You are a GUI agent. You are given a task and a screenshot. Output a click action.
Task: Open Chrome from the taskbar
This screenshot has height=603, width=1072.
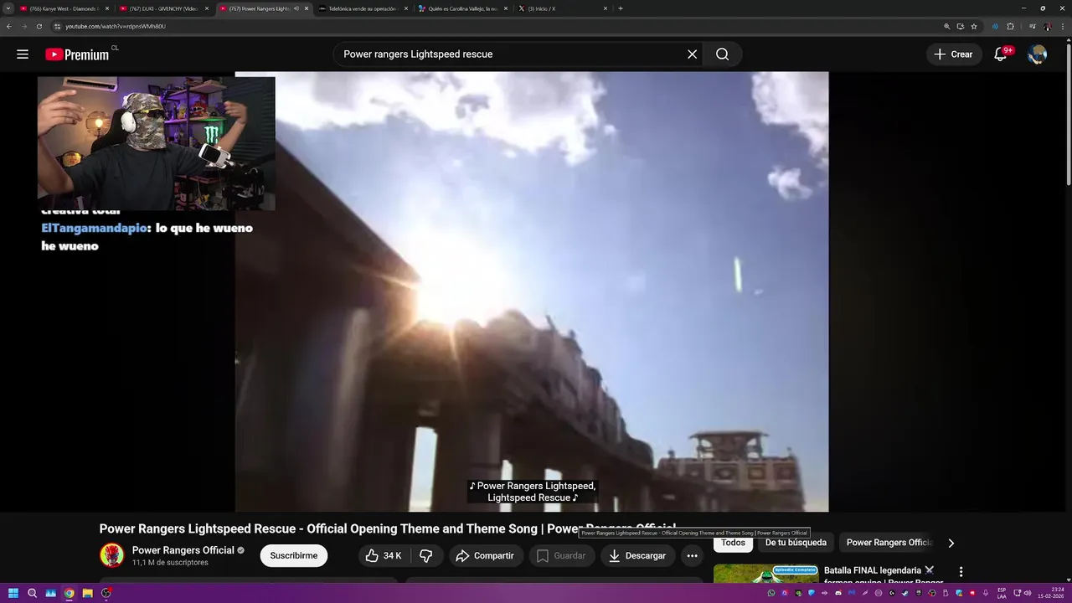(70, 593)
